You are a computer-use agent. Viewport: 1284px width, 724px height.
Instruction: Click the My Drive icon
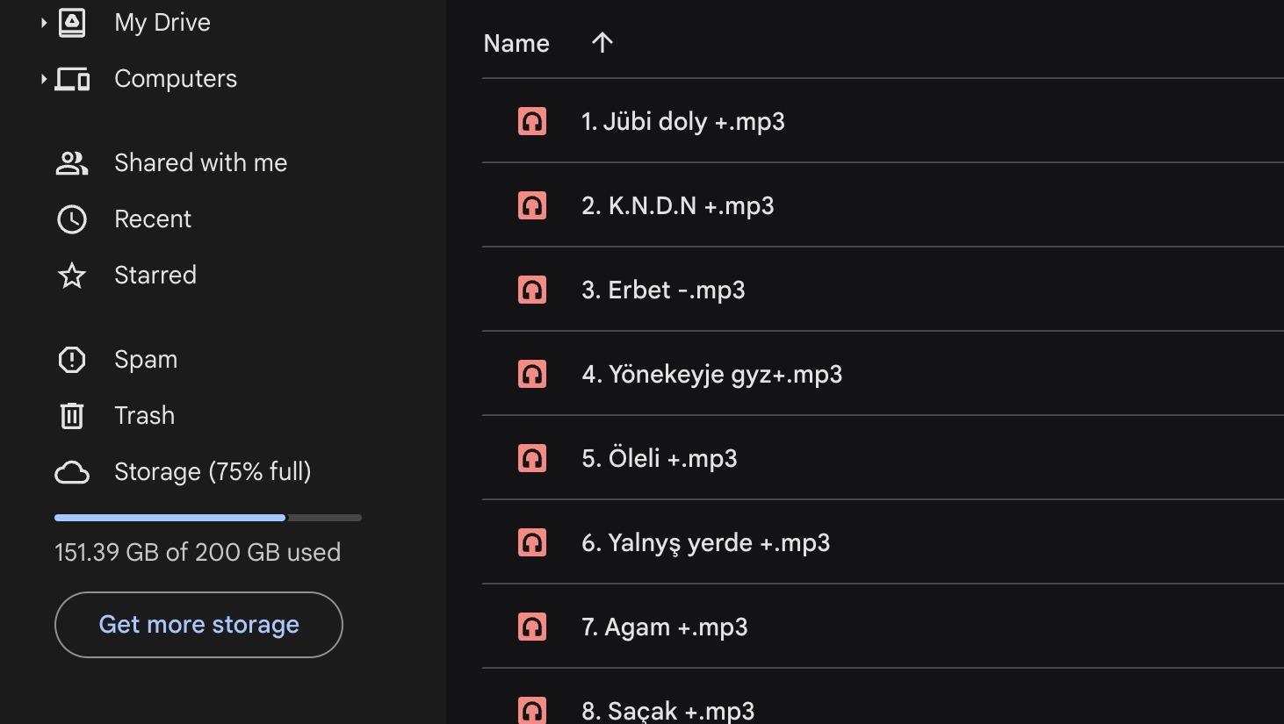pyautogui.click(x=72, y=23)
